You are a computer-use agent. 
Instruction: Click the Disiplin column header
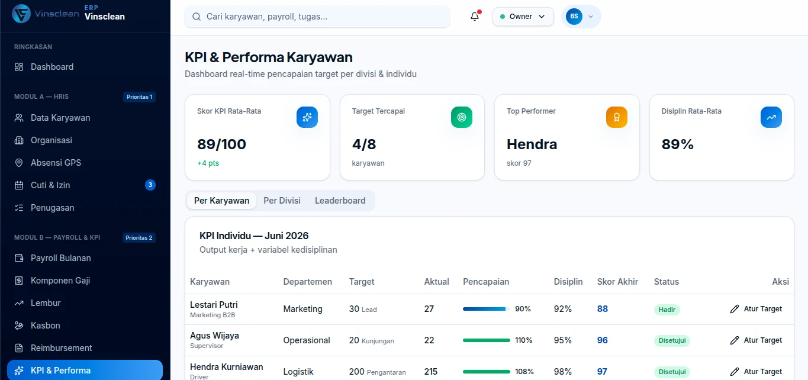click(568, 282)
